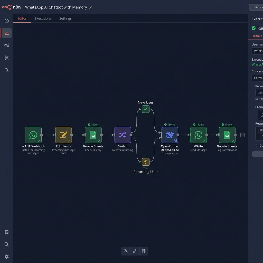Switch to the Editor tab

[22, 18]
